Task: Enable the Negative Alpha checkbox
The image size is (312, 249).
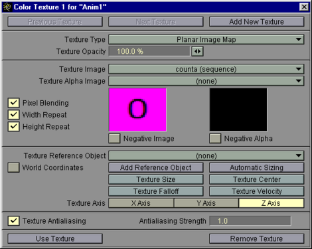Action: [x=215, y=138]
